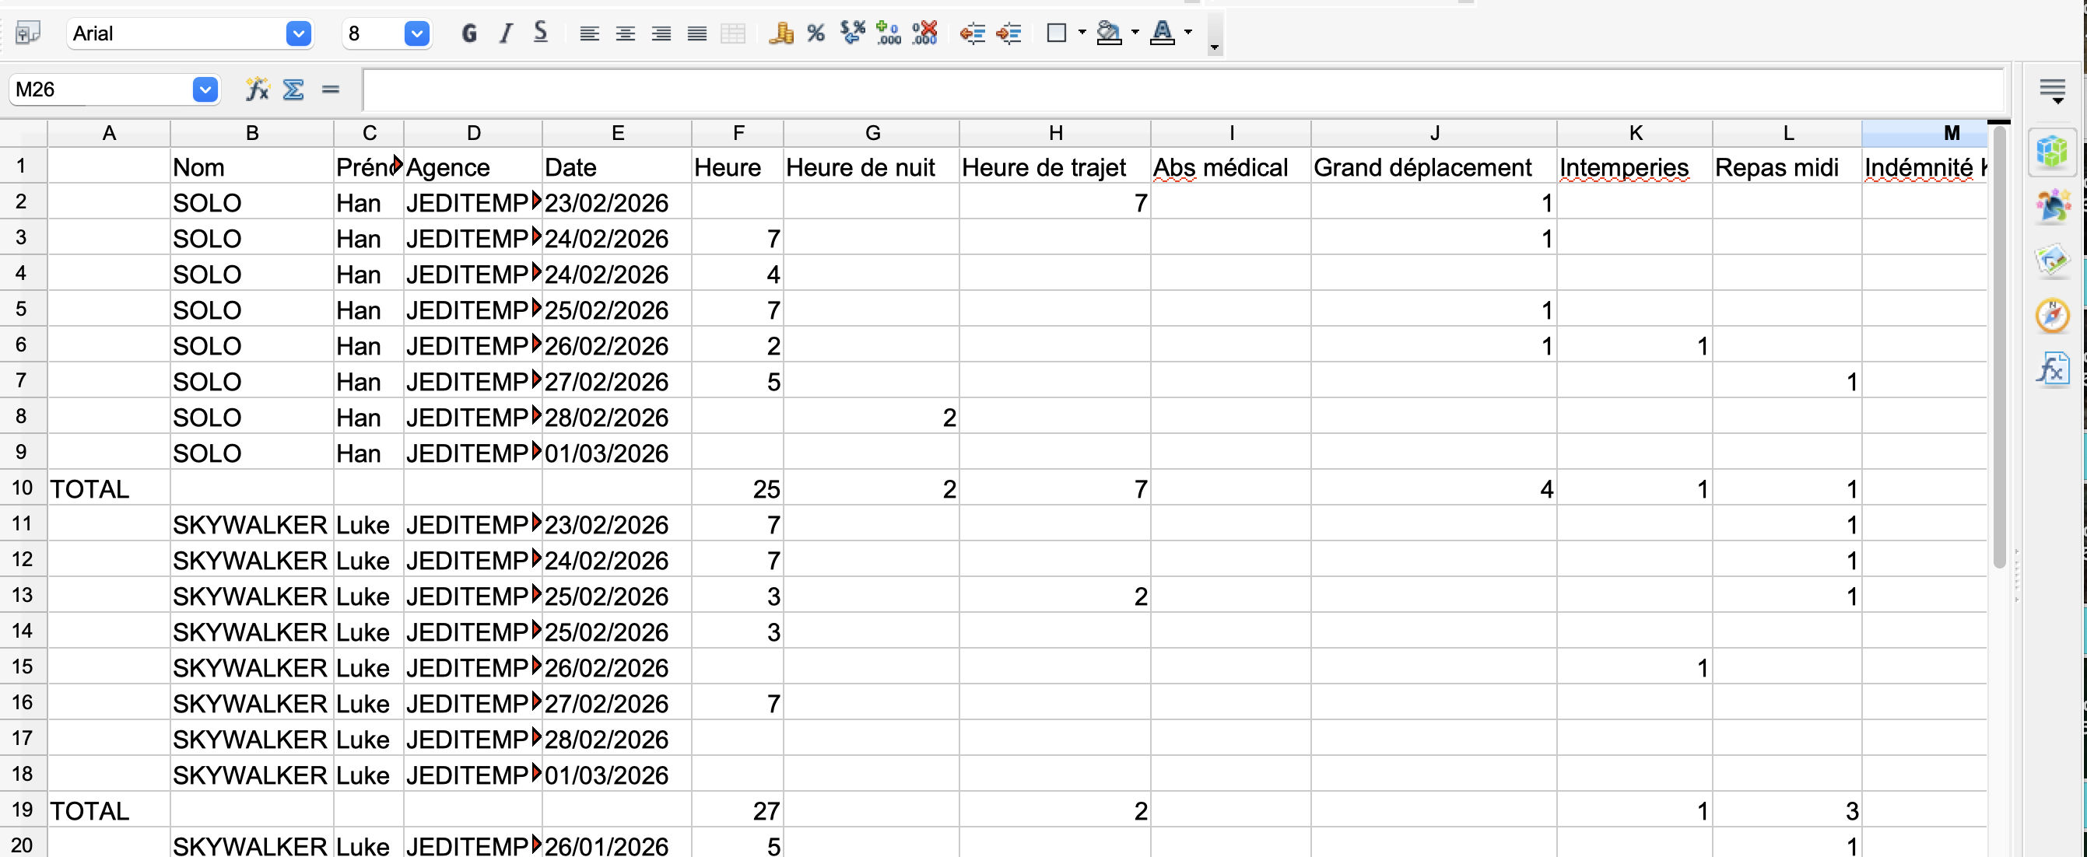
Task: Toggle bold (G) formatting
Action: (469, 33)
